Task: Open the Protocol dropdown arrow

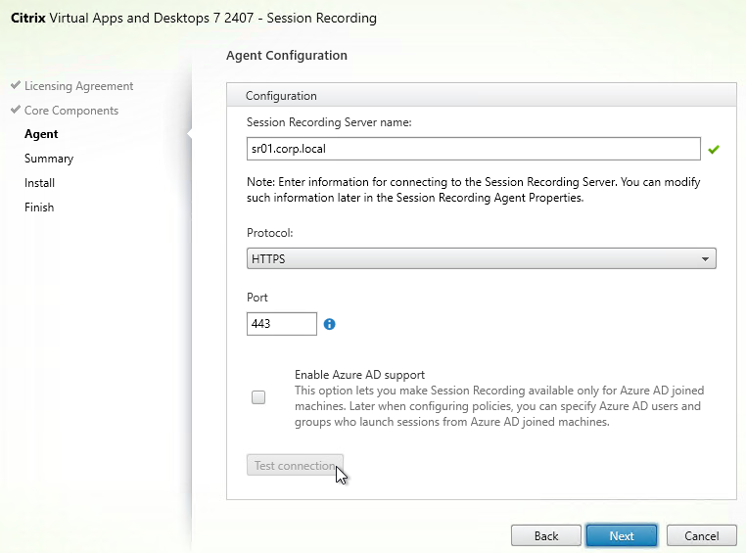Action: pos(705,259)
